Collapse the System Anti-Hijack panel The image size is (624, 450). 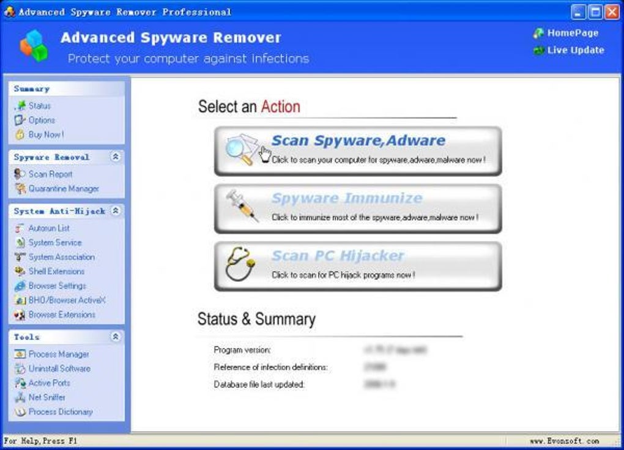(116, 210)
